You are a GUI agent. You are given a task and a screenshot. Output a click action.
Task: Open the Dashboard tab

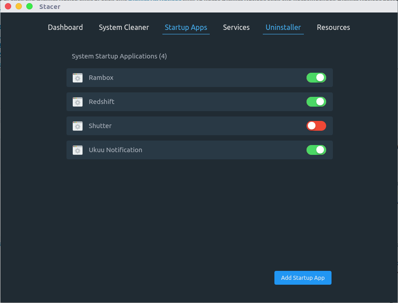pos(65,27)
